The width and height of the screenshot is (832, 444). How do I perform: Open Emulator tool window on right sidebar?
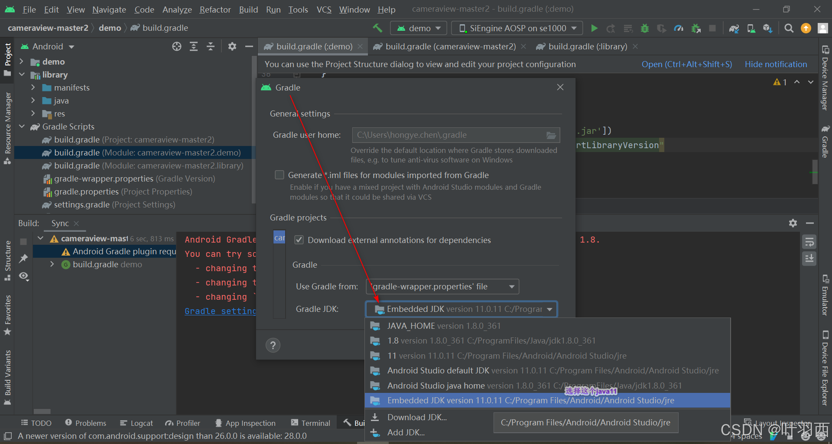coord(825,295)
